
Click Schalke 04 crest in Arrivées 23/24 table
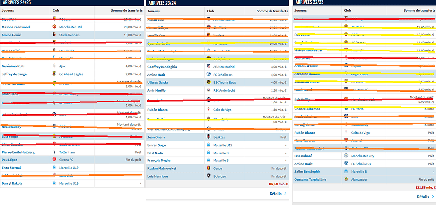click(209, 74)
